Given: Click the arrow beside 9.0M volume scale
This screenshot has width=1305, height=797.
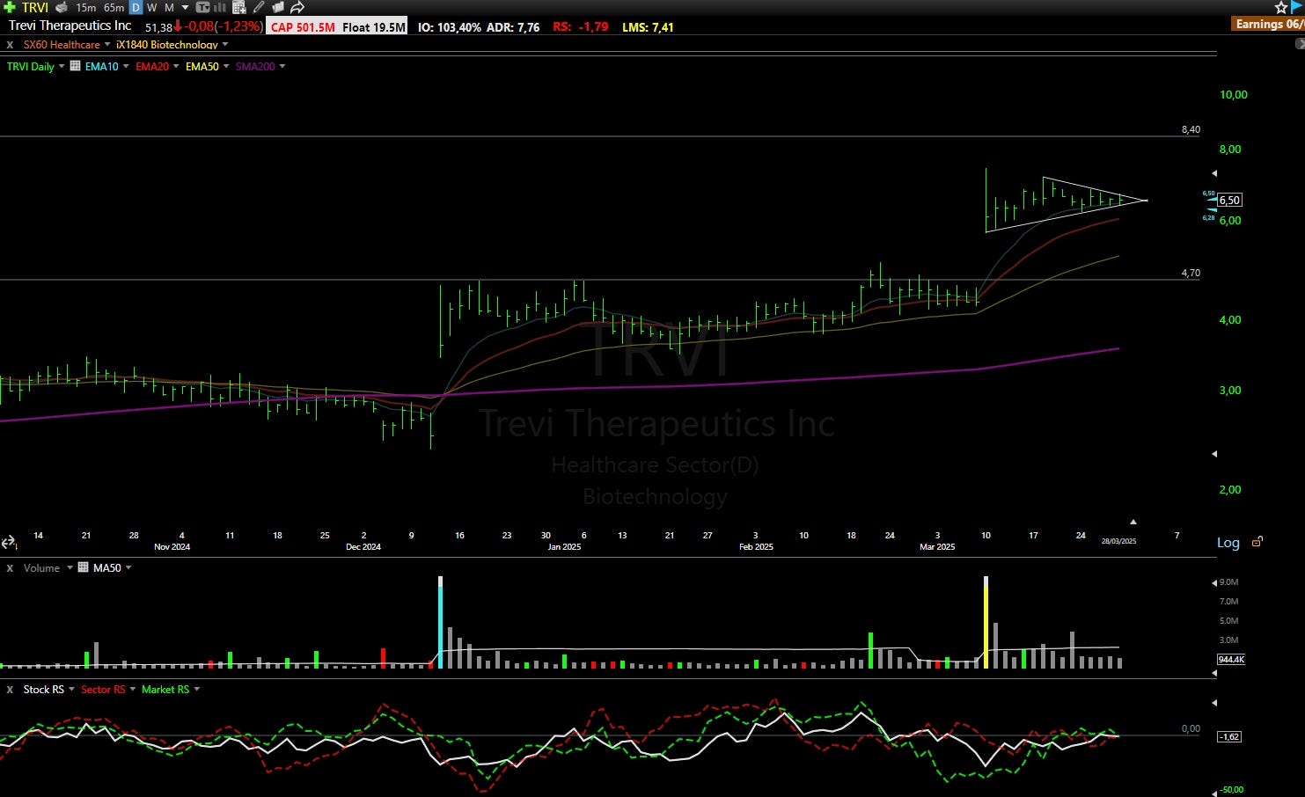Looking at the screenshot, I should point(1214,582).
